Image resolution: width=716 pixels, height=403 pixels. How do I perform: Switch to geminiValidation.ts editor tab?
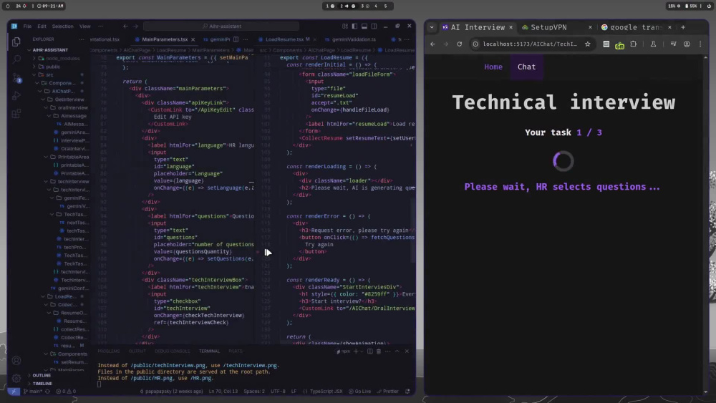point(354,39)
